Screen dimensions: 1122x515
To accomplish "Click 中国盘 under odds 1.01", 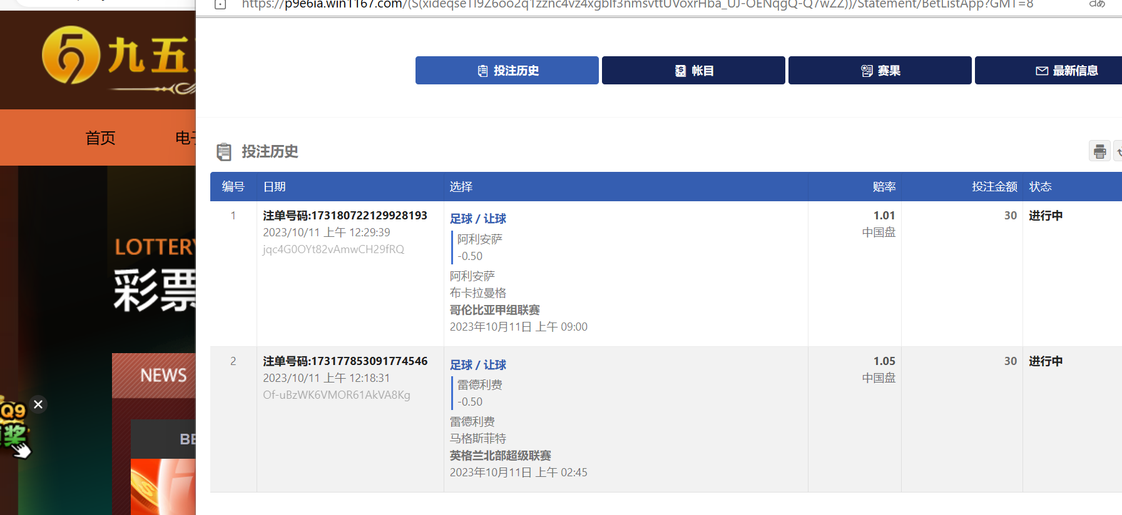I will 879,232.
